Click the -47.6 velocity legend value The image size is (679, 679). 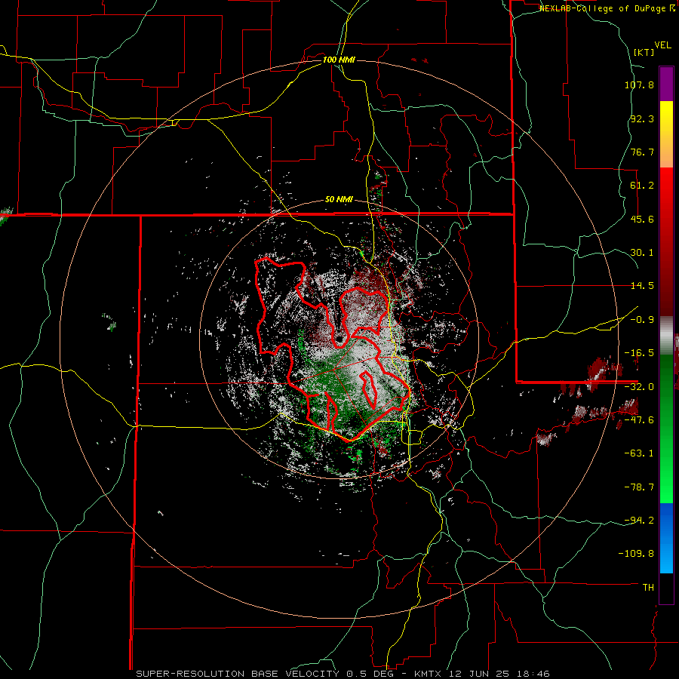[x=639, y=420]
